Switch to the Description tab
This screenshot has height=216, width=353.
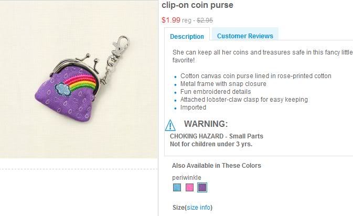tap(187, 36)
